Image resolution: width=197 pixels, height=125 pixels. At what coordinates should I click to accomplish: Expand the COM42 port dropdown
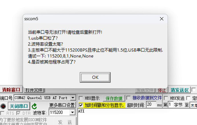point(73,98)
